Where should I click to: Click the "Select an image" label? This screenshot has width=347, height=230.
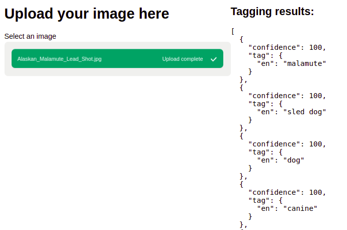coord(30,36)
